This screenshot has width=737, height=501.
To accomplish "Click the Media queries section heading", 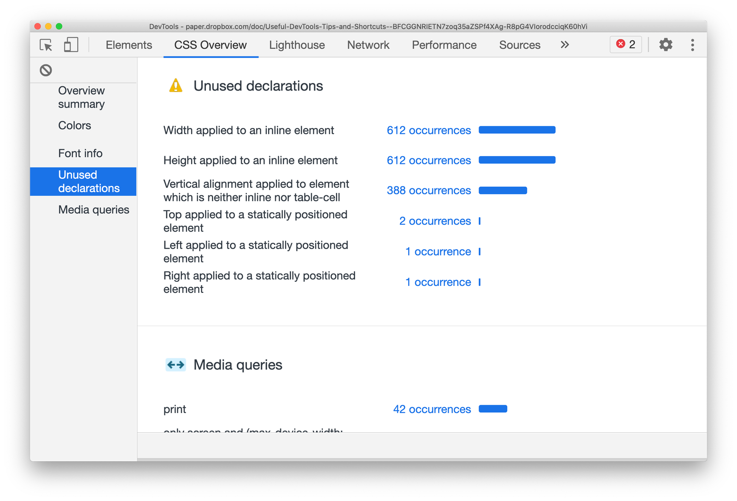I will [238, 365].
